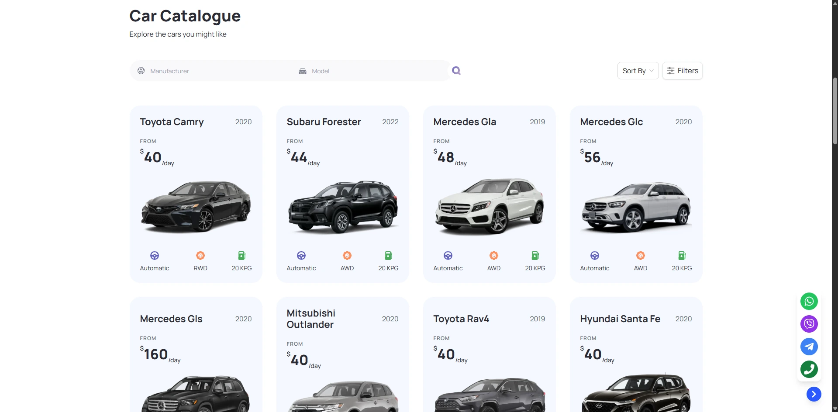
Task: Click the fuel pump icon on Mercedes Glc
Action: (x=682, y=255)
